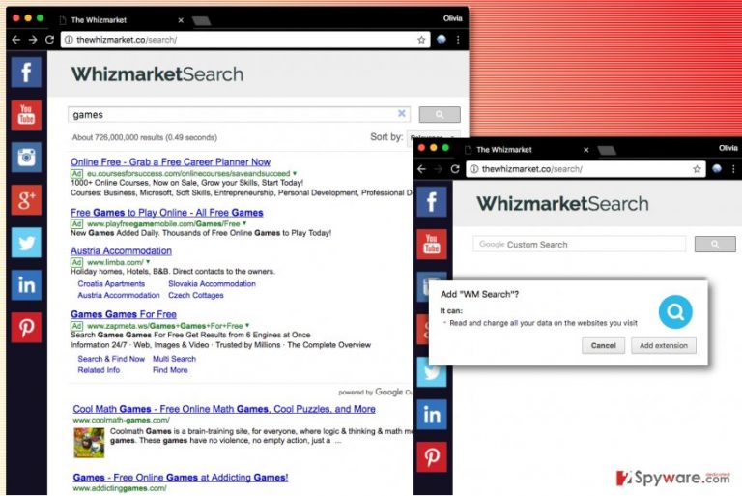Open the Sort by dropdown
Viewport: 742px width, 496px height.
[433, 137]
